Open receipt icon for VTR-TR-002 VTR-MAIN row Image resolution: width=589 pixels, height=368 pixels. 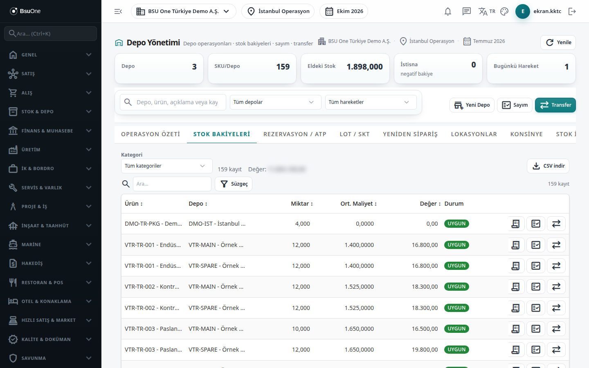(x=516, y=287)
